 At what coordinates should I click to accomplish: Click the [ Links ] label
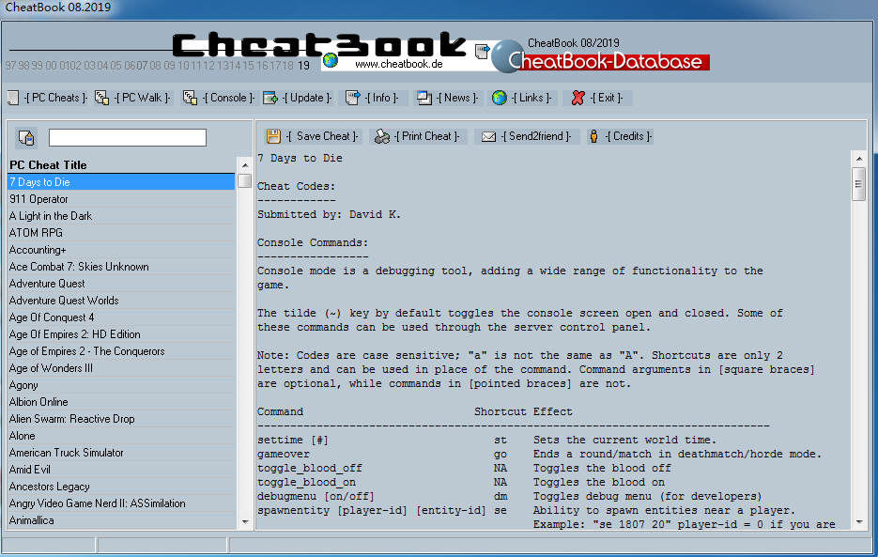coord(531,98)
